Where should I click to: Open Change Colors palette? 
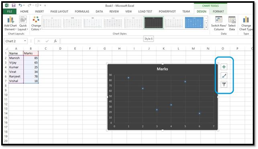click(x=36, y=24)
